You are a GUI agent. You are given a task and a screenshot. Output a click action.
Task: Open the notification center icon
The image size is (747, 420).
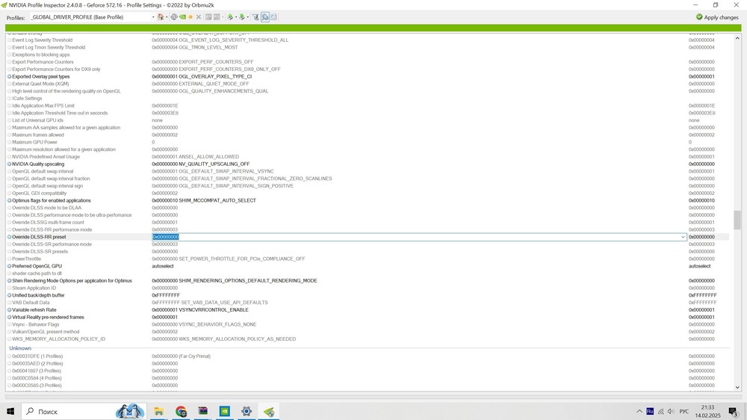point(734,411)
